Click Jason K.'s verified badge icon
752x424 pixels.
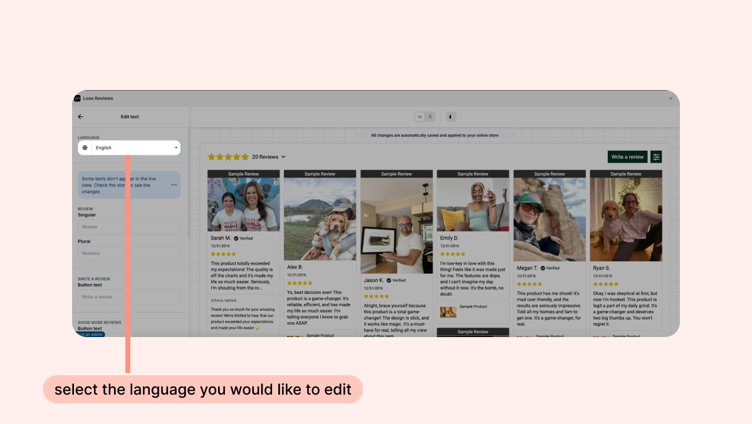point(389,280)
